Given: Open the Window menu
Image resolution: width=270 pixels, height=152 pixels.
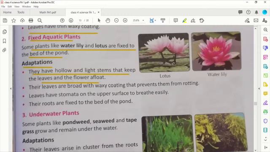Looking at the screenshot, I should pyautogui.click(x=26, y=7).
